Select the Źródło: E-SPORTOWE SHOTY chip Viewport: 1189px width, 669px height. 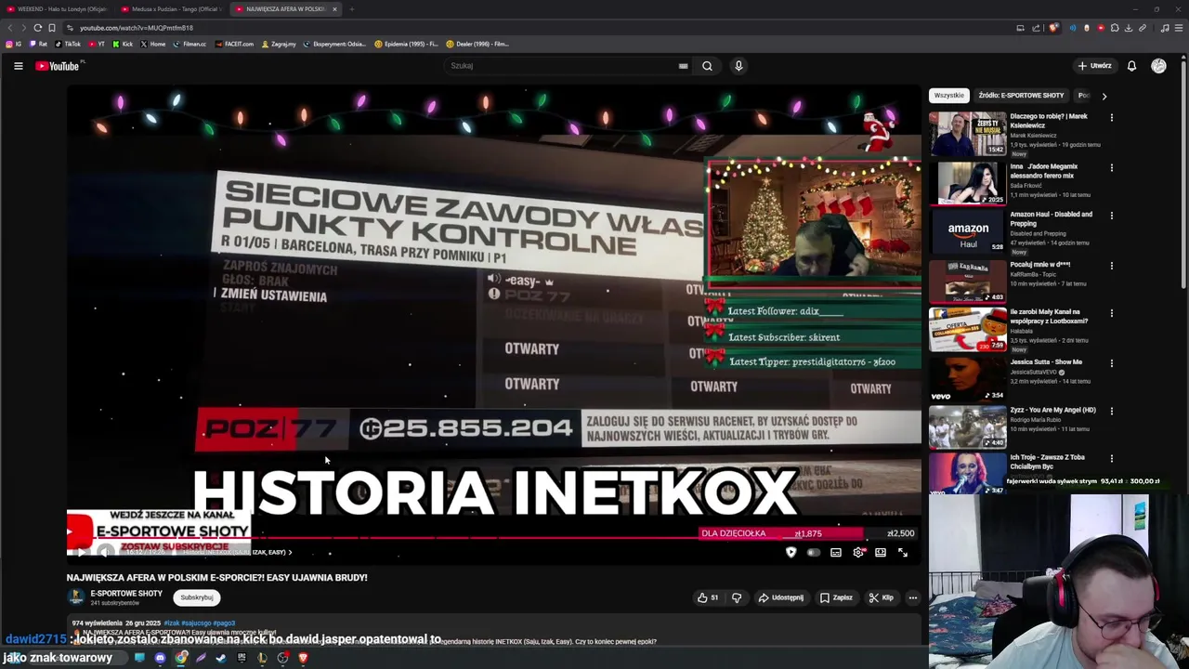(1021, 96)
